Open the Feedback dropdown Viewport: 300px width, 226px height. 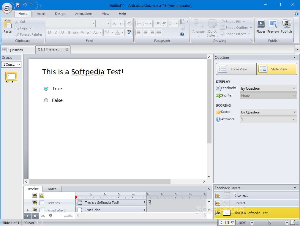click(268, 88)
